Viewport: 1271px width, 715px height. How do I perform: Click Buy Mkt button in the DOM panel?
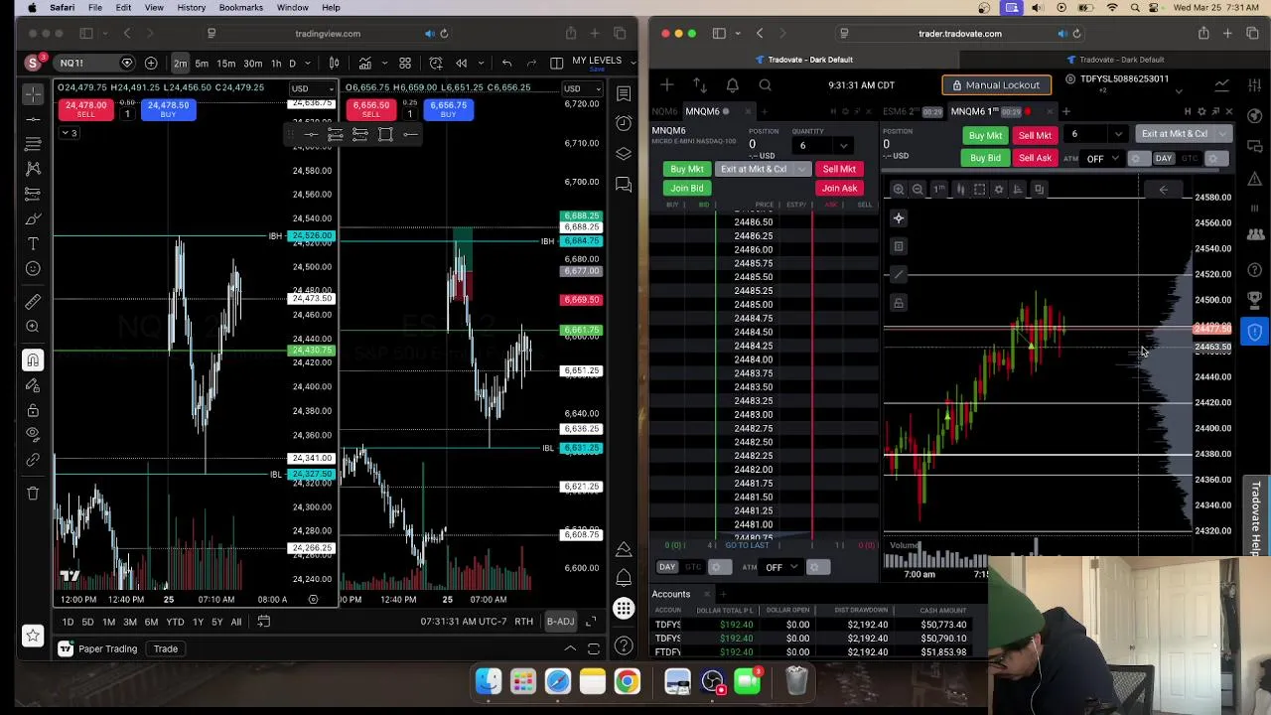point(686,169)
